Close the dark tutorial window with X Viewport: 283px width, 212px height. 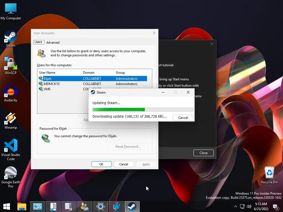pyautogui.click(x=212, y=44)
